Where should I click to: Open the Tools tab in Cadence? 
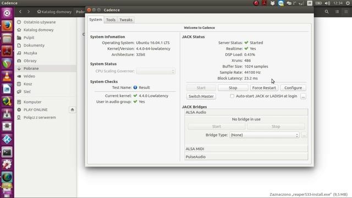coord(111,20)
